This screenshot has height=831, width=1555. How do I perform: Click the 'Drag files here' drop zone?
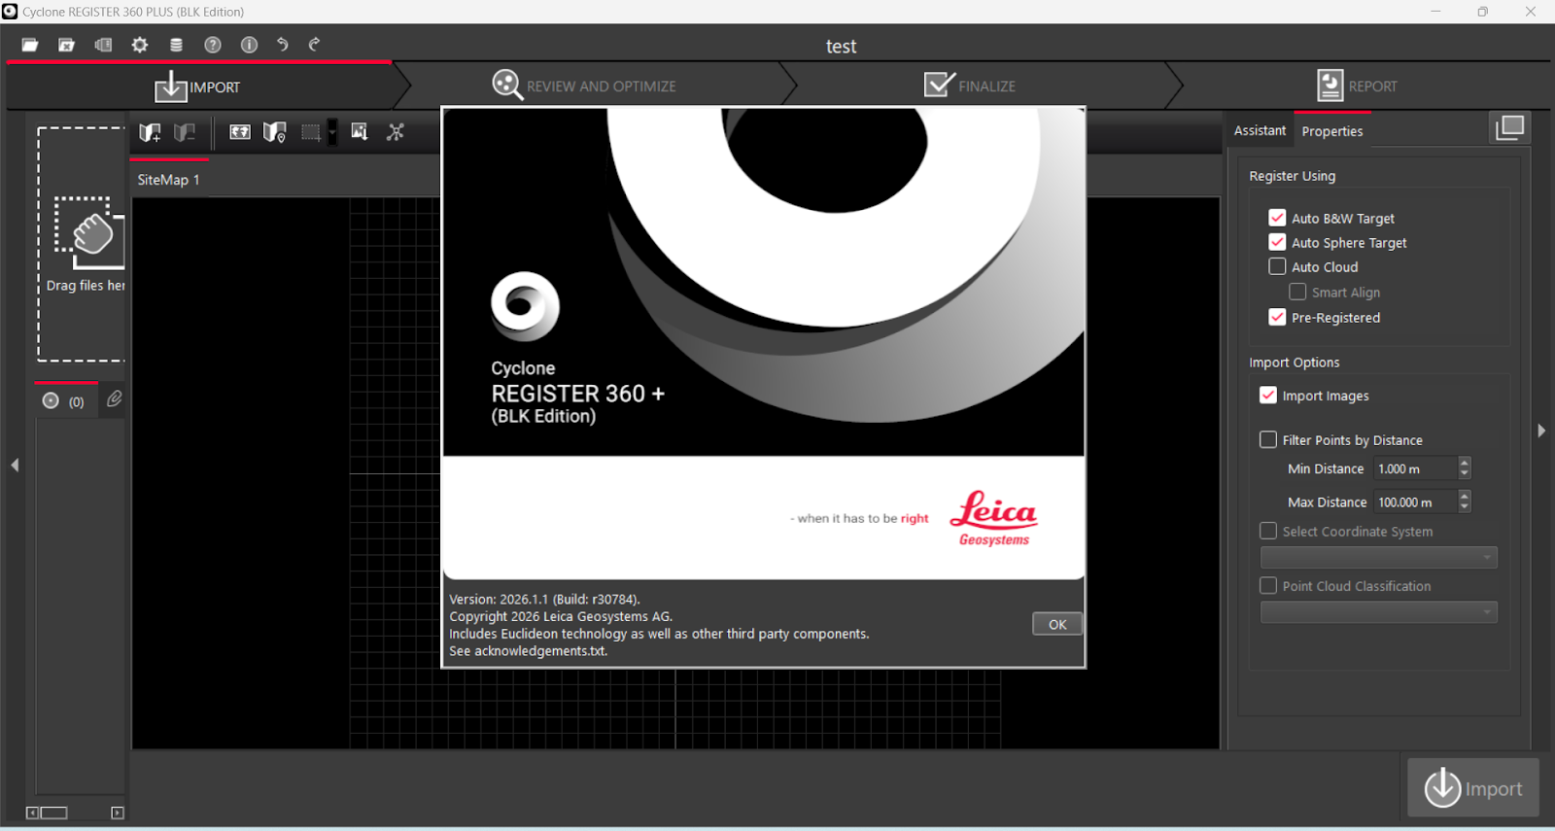(82, 244)
